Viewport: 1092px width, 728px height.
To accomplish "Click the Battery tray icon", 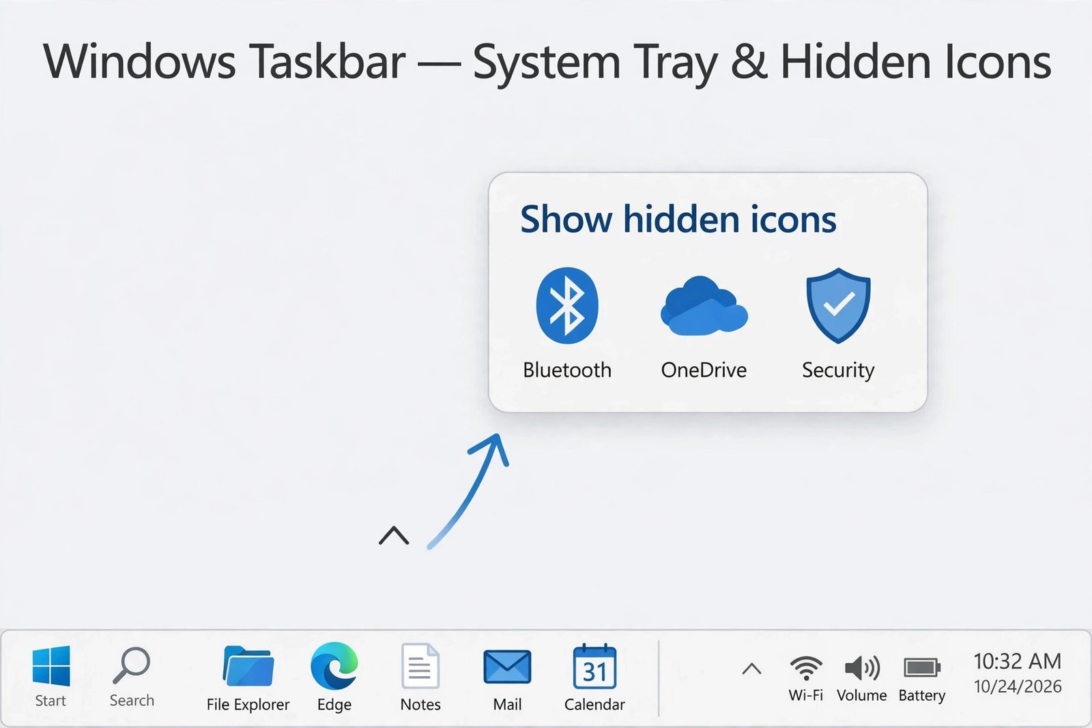I will [922, 667].
